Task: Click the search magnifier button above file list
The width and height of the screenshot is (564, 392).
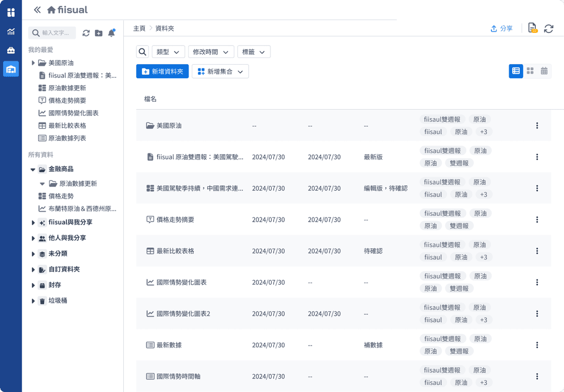Action: 143,52
